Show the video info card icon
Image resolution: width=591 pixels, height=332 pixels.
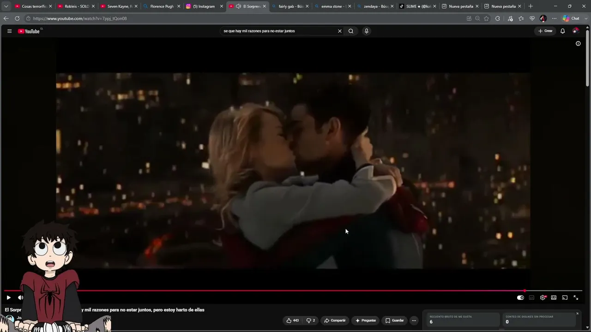tap(578, 43)
